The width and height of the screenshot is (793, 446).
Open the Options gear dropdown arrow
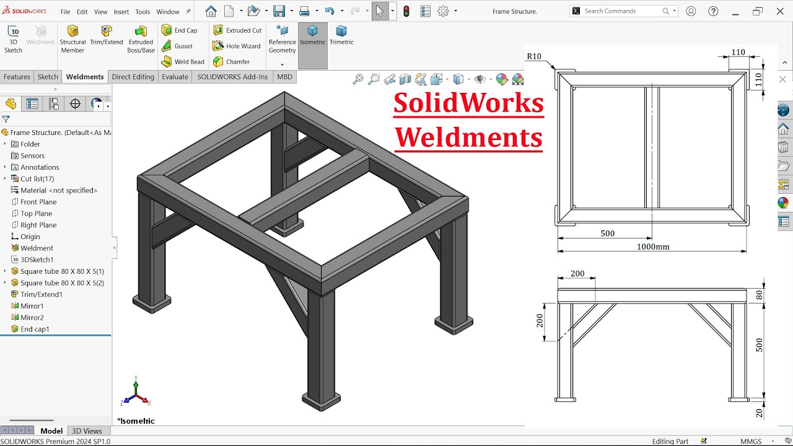pos(456,11)
